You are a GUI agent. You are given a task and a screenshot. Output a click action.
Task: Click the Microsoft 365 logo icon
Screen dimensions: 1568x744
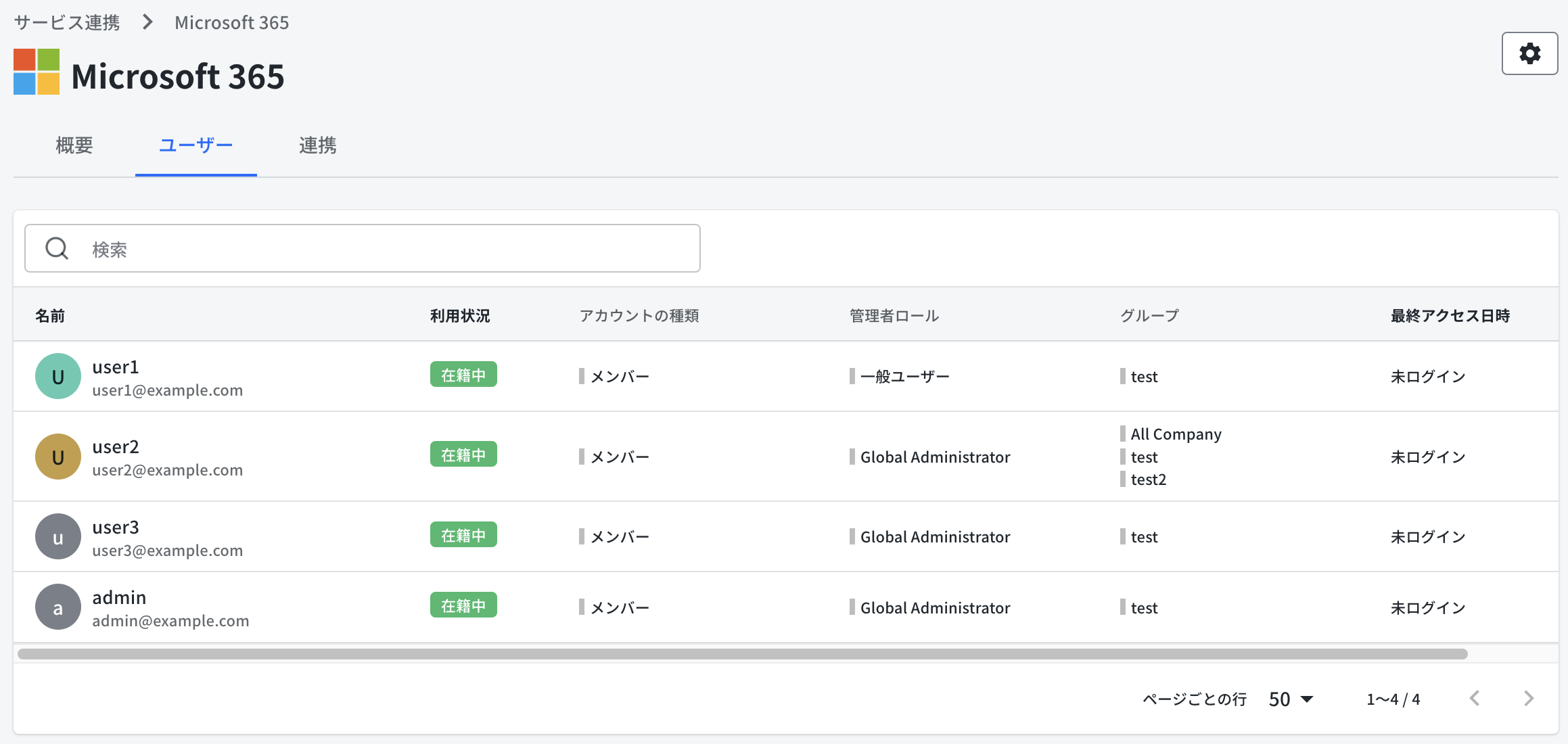[x=37, y=72]
